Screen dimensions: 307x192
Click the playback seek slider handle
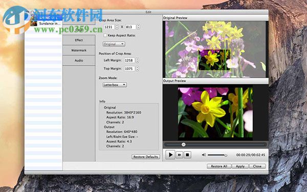click(x=184, y=144)
